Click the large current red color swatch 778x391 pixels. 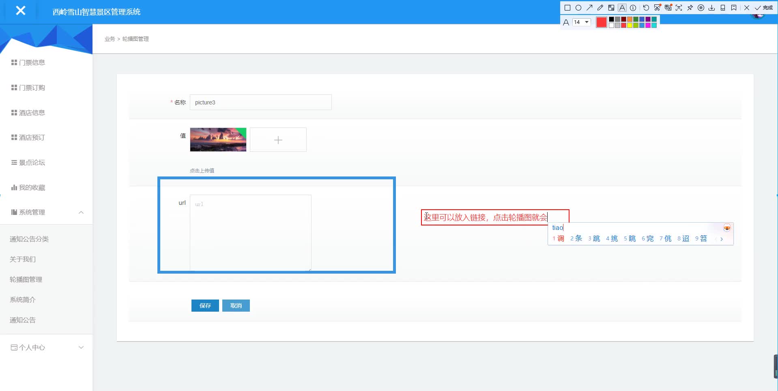tap(602, 22)
